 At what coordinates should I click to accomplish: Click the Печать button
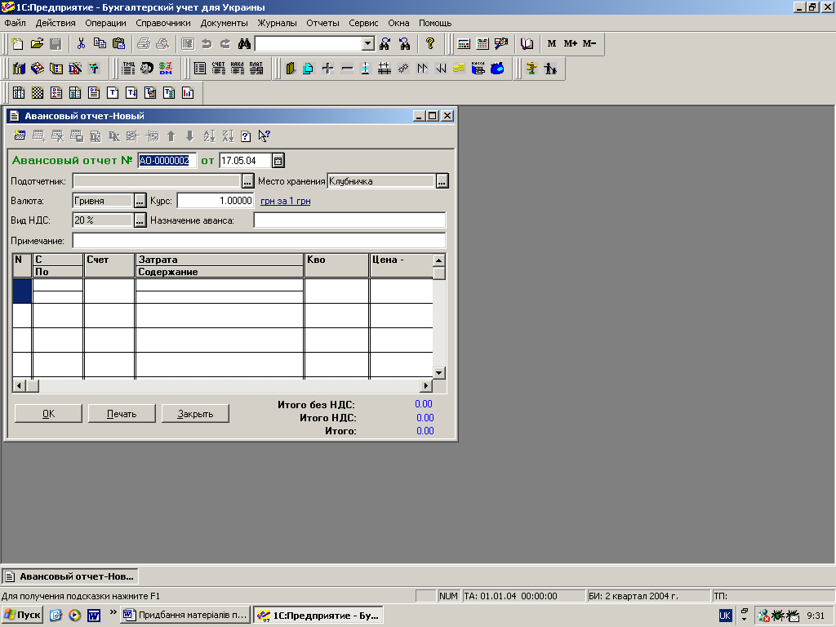[x=122, y=414]
